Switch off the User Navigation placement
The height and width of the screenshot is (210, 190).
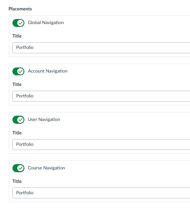pos(18,120)
